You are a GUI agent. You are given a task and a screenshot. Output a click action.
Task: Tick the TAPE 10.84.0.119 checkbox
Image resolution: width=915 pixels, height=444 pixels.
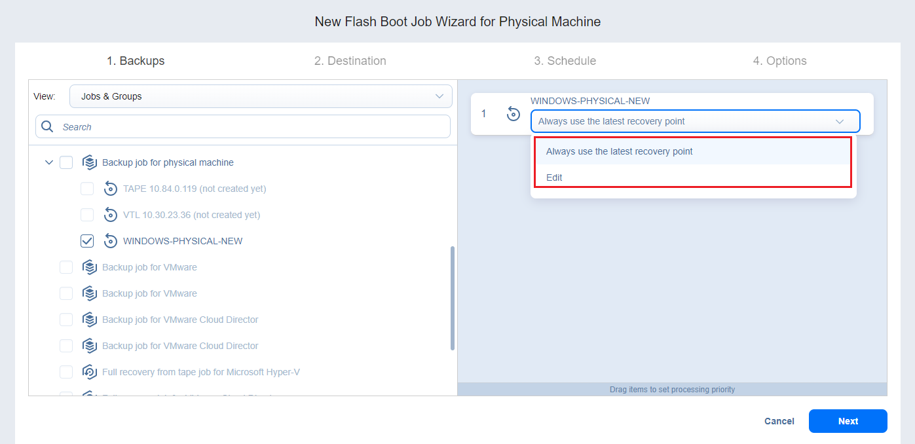87,189
